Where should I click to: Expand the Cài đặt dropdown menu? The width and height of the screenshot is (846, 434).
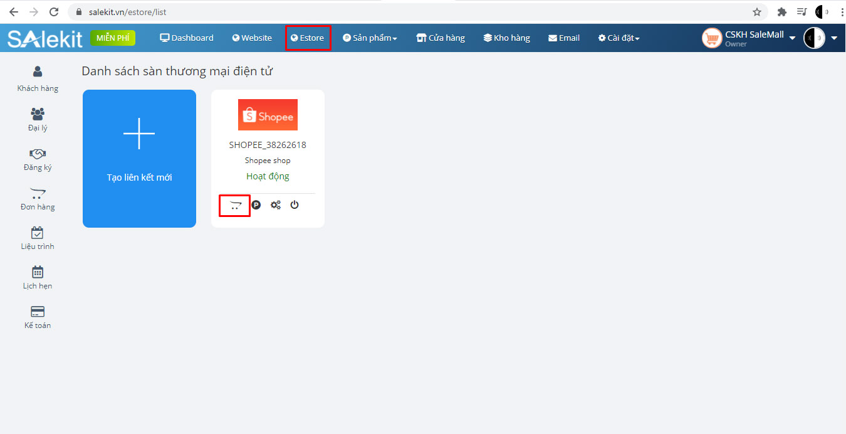[x=619, y=38]
